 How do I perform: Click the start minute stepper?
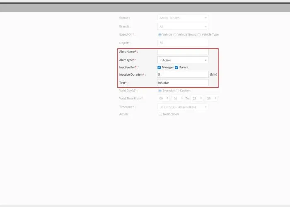coord(177,99)
